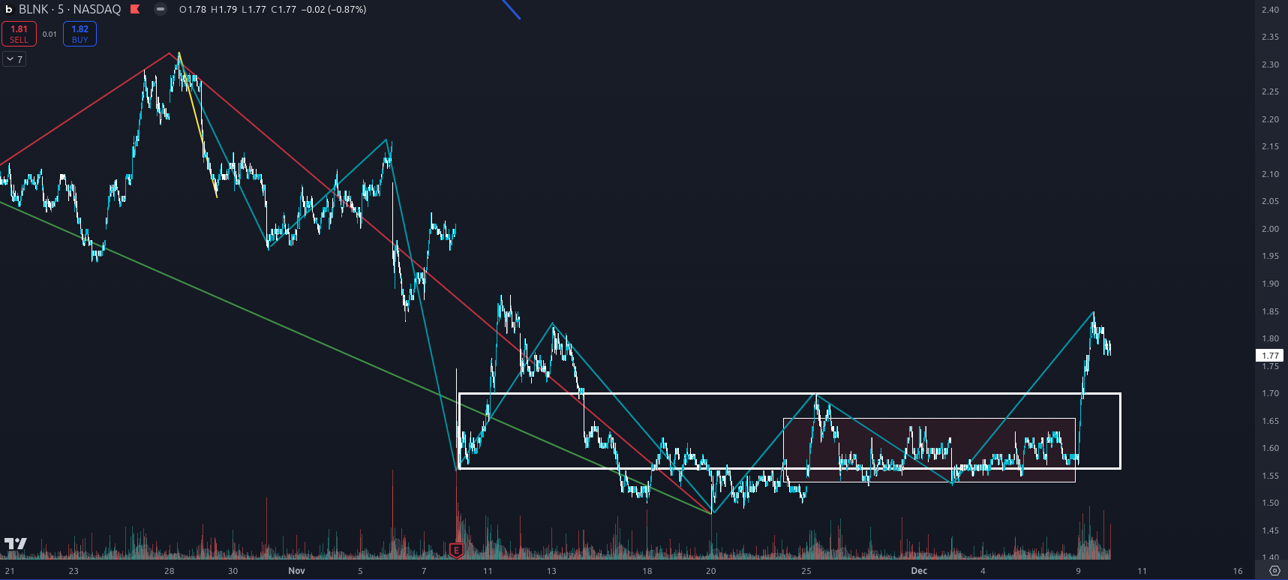
Task: Click the 0.01 spread value
Action: click(50, 35)
